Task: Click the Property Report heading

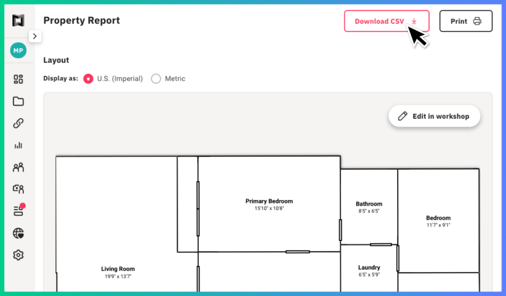Action: (82, 20)
